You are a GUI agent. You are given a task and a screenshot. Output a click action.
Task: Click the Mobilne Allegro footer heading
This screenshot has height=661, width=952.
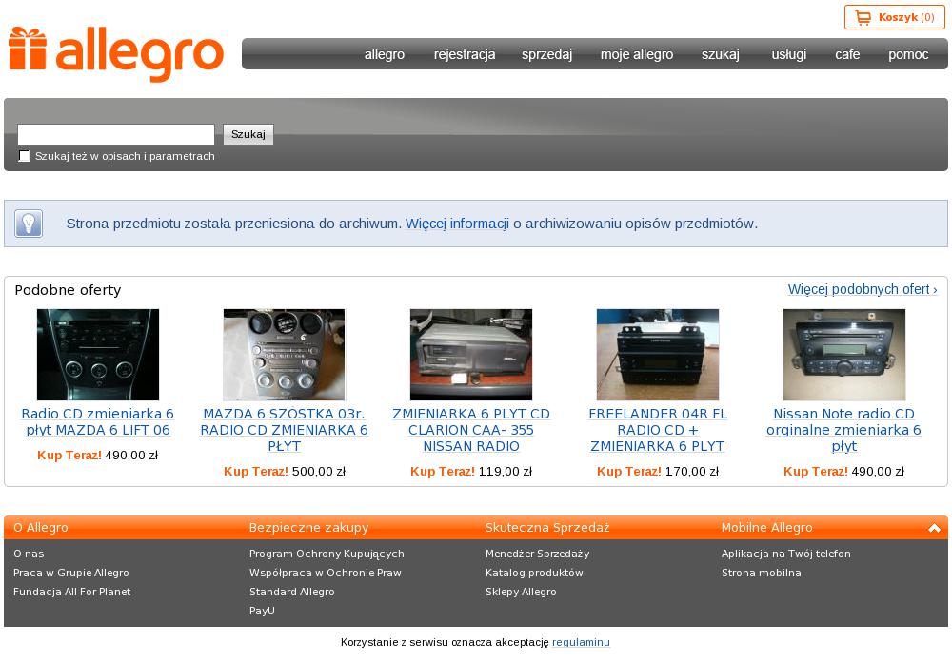(x=766, y=528)
